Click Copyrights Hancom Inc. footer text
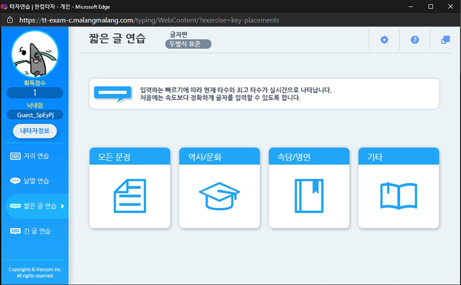This screenshot has height=285, width=461. tap(35, 272)
